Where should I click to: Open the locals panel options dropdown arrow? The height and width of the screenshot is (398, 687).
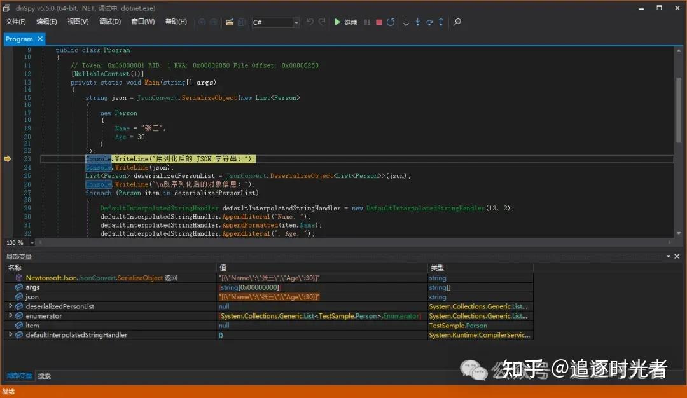point(668,256)
